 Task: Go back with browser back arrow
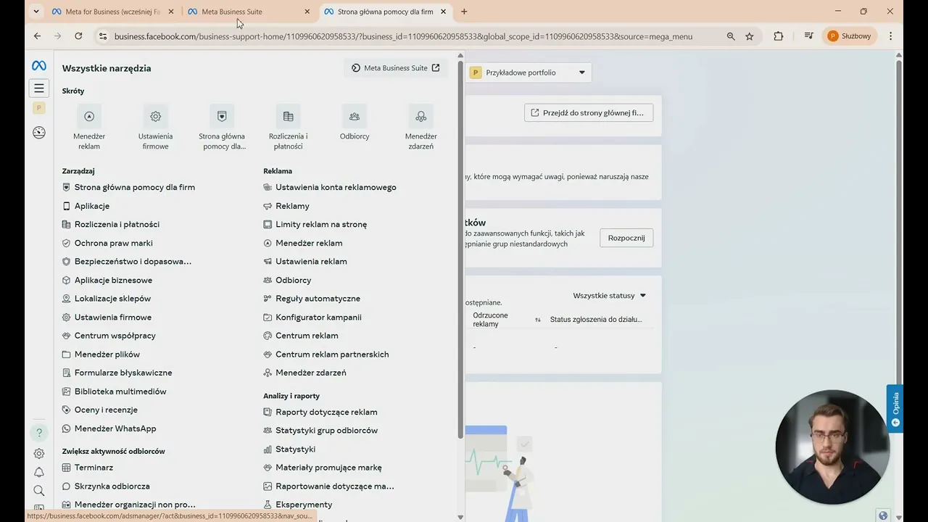pyautogui.click(x=37, y=36)
